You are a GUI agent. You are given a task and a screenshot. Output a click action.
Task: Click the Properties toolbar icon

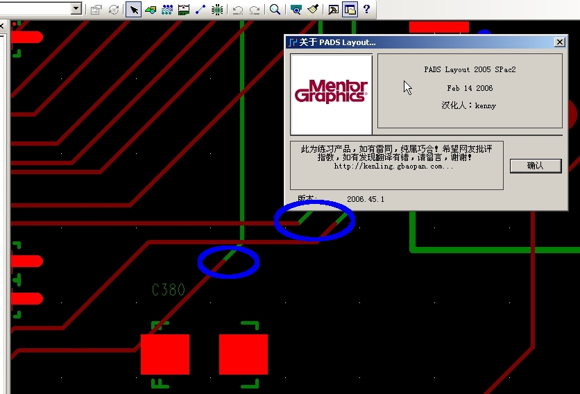[96, 10]
